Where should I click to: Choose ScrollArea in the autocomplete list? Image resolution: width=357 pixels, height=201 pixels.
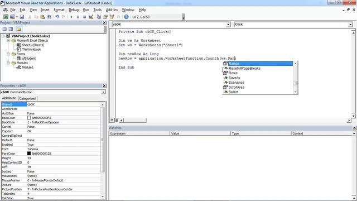pos(258,87)
